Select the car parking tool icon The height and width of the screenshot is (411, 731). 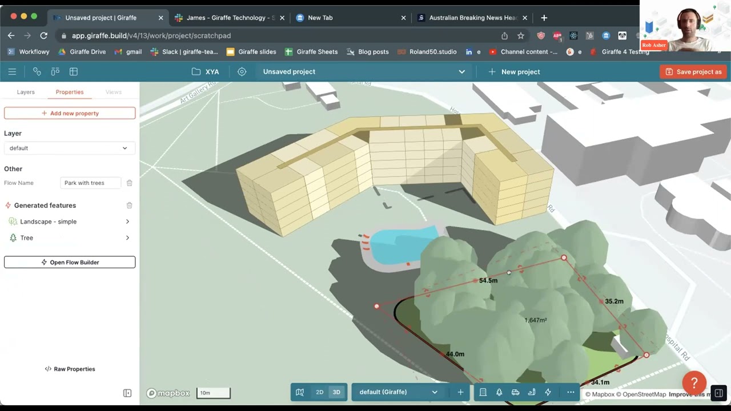coord(515,392)
